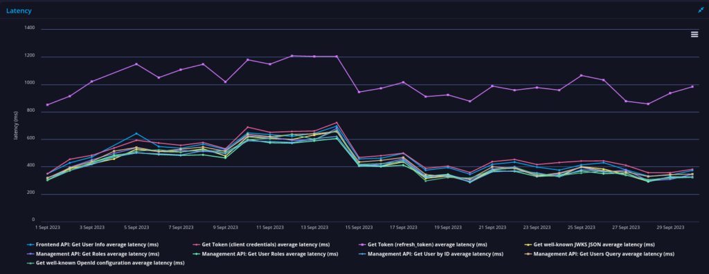Click the 600 y-axis value
This screenshot has width=709, height=274.
click(30, 137)
